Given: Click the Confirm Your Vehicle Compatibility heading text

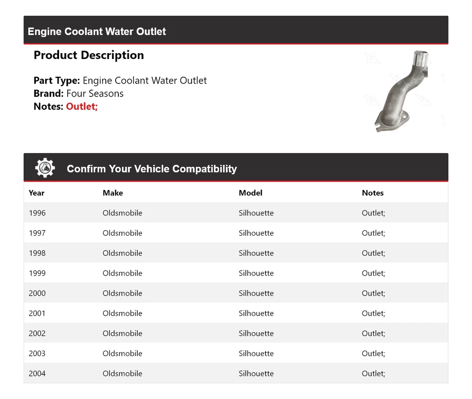Looking at the screenshot, I should (x=152, y=169).
